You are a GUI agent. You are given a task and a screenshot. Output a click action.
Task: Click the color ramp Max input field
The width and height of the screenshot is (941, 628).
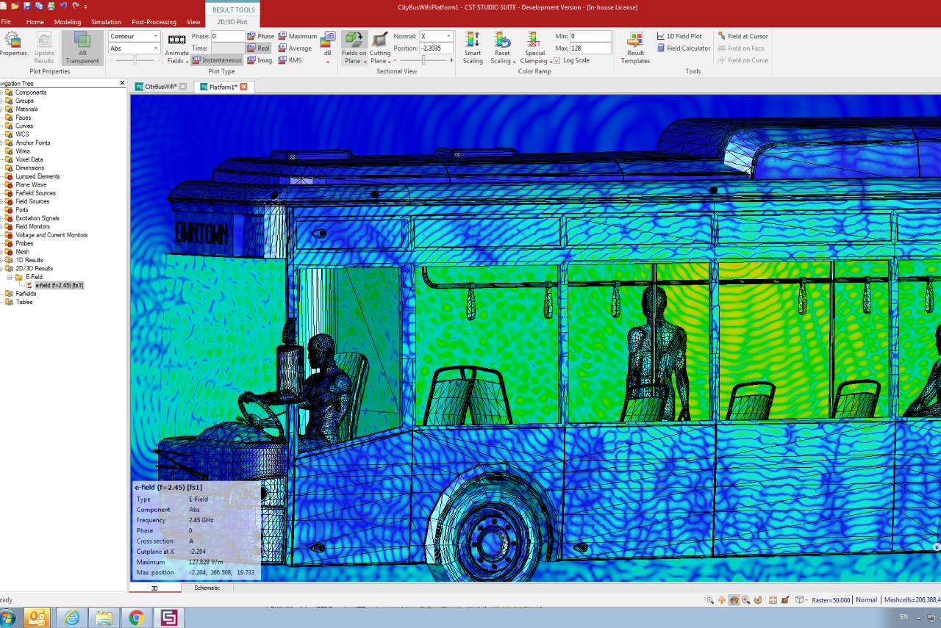590,48
